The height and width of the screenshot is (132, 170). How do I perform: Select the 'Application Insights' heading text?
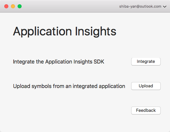(65, 32)
